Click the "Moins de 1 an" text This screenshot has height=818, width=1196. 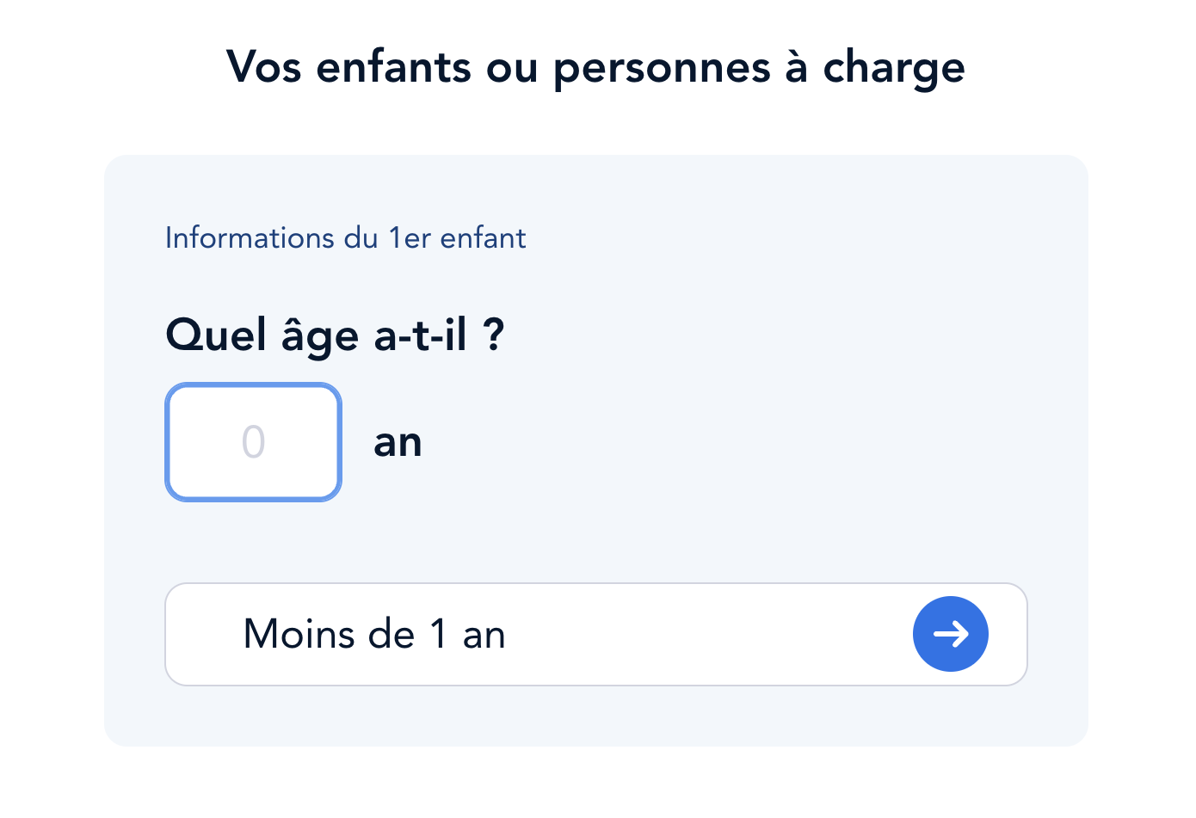374,635
